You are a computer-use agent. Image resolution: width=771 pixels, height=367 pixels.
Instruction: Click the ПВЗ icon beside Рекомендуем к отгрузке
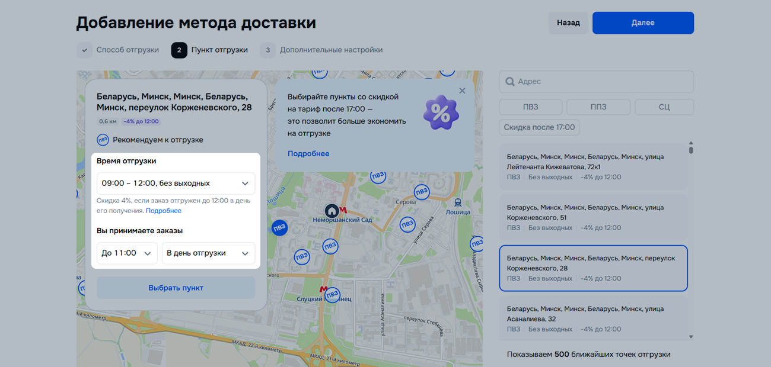[103, 140]
